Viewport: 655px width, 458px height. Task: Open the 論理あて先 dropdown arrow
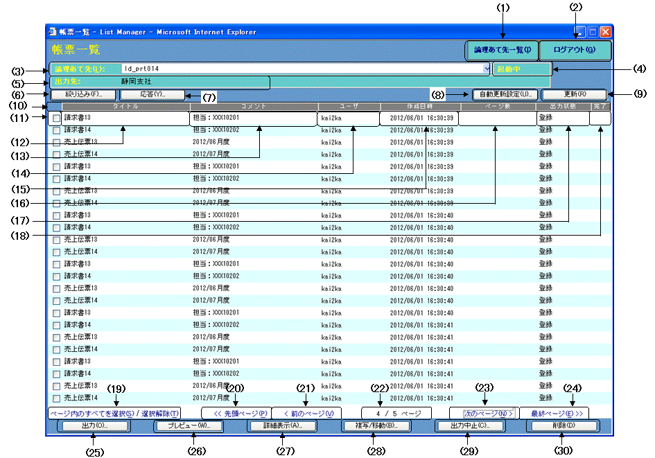coord(487,69)
